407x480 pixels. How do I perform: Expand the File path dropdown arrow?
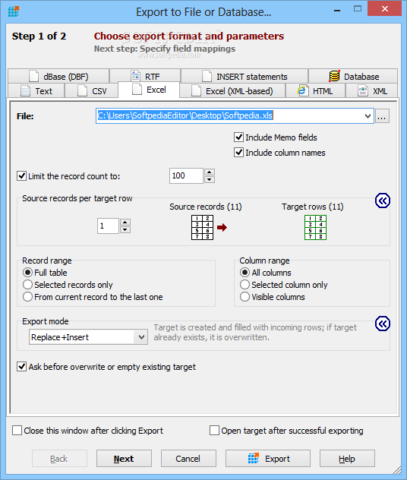368,116
